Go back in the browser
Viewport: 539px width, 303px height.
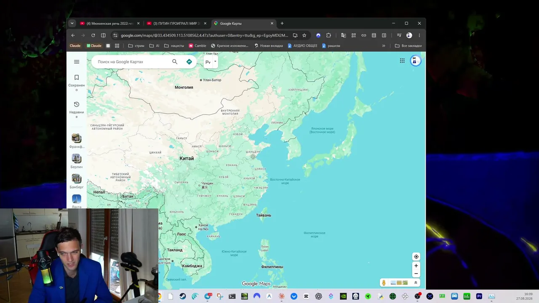pyautogui.click(x=73, y=35)
